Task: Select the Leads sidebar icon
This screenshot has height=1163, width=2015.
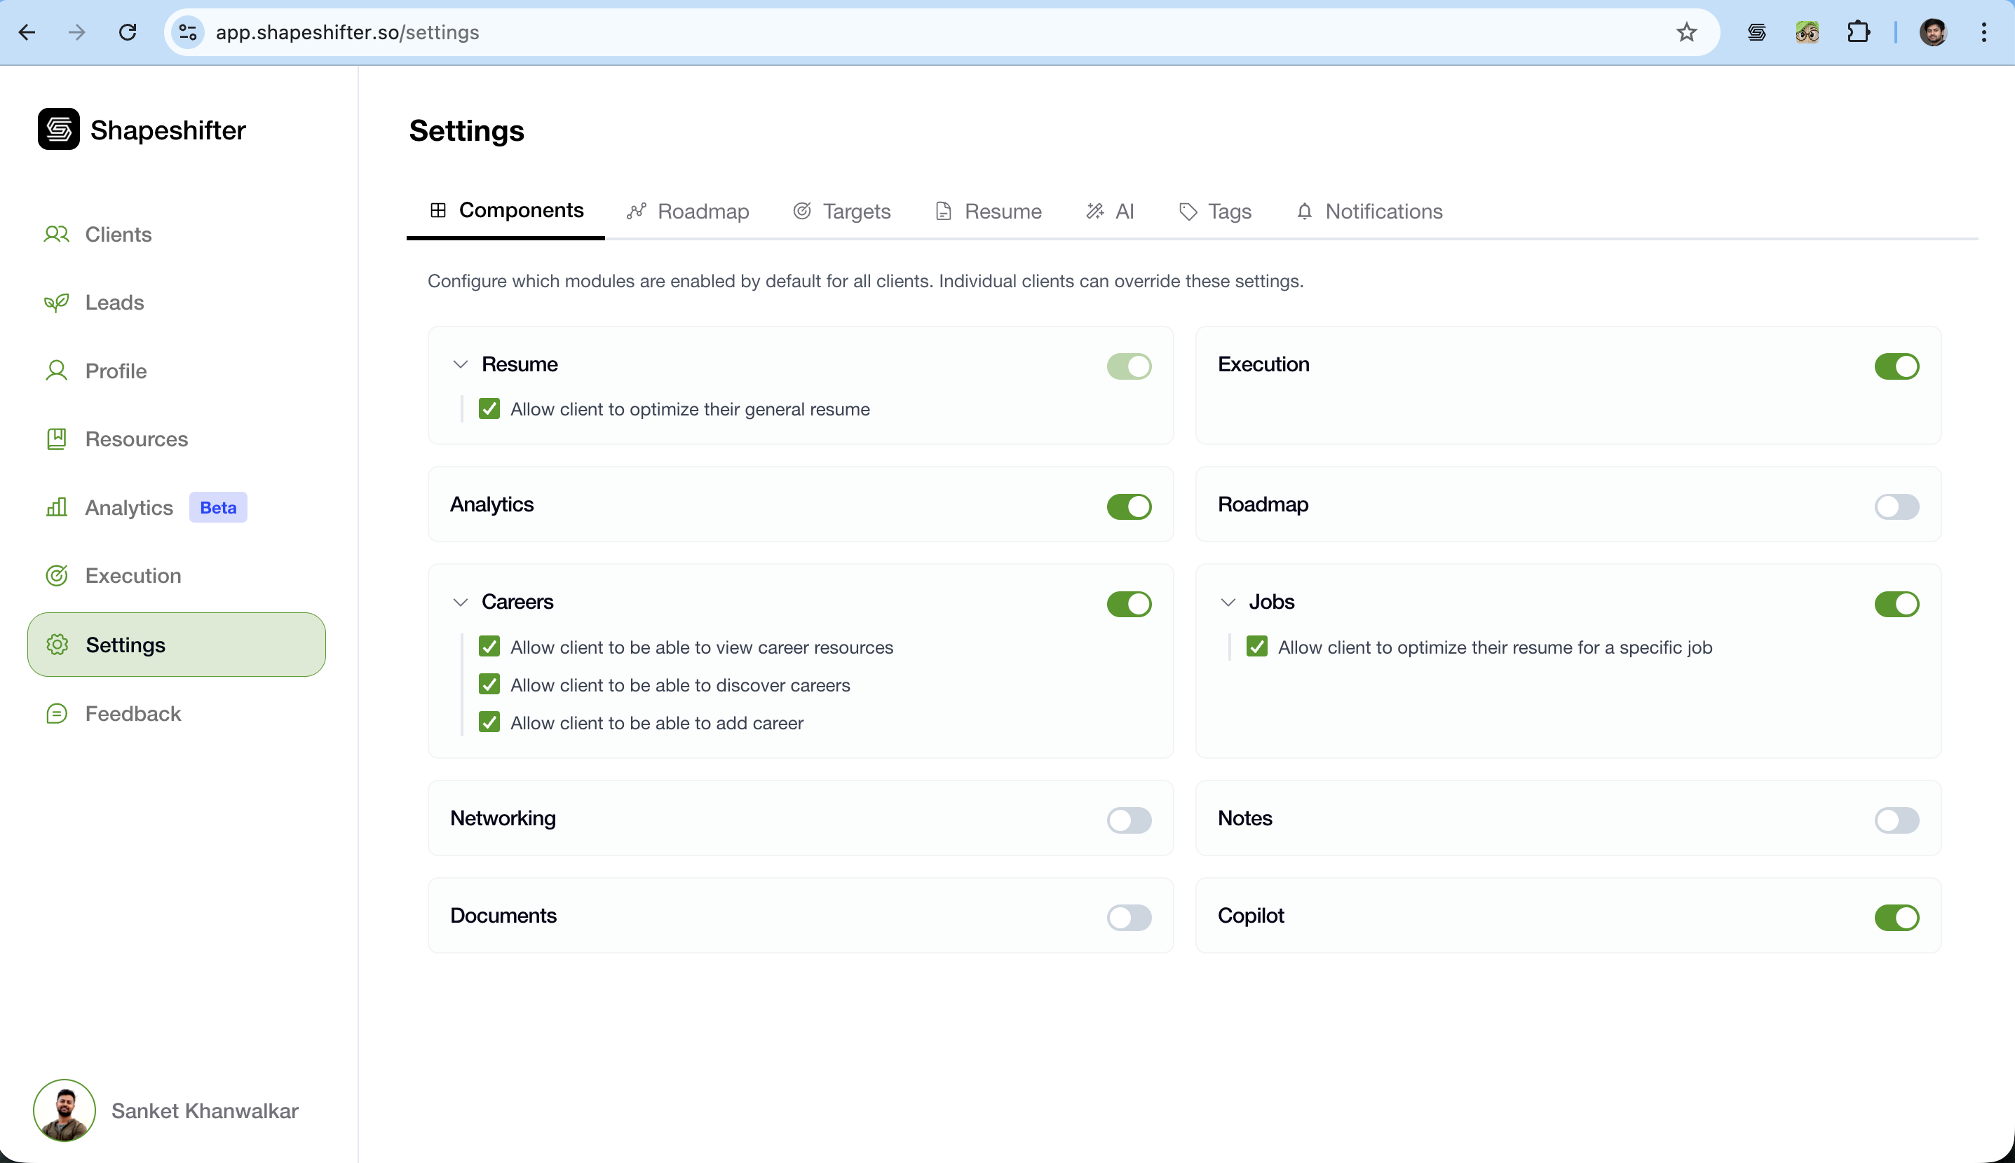Action: coord(56,302)
